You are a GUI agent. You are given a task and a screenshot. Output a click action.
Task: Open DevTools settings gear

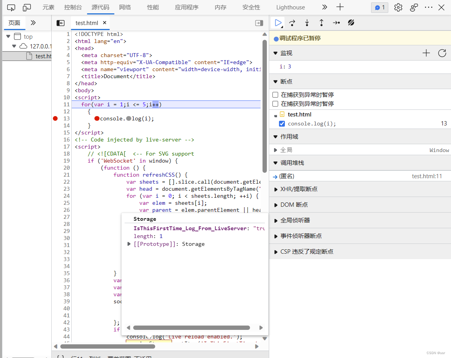[x=398, y=7]
